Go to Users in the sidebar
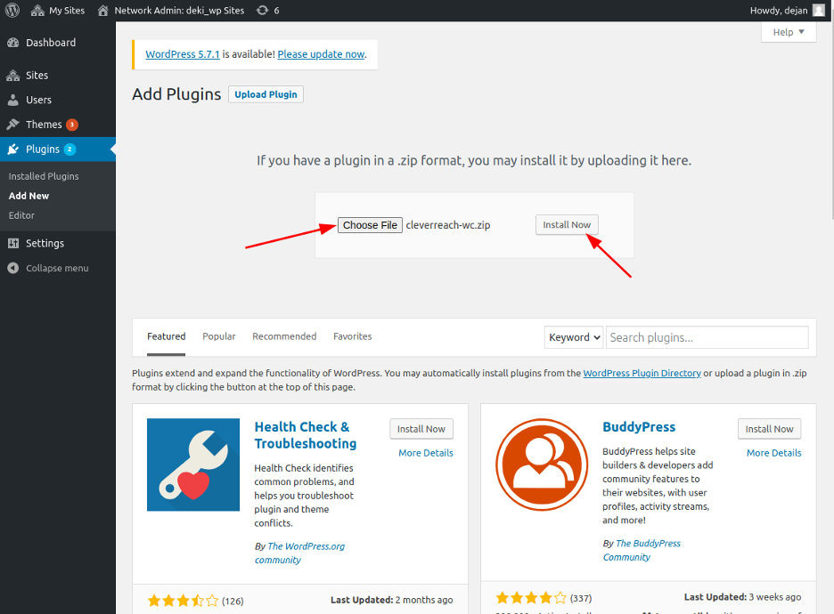The width and height of the screenshot is (834, 614). pos(38,100)
